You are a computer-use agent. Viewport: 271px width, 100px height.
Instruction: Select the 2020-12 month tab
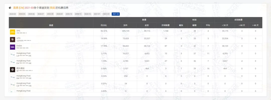click(88, 14)
